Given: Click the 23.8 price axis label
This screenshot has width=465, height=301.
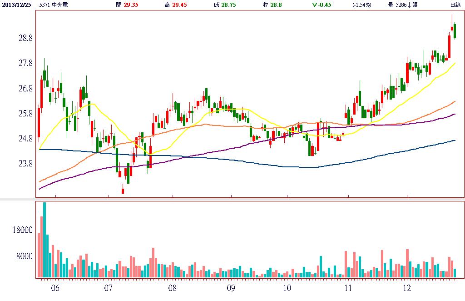Looking at the screenshot, I should (x=25, y=164).
